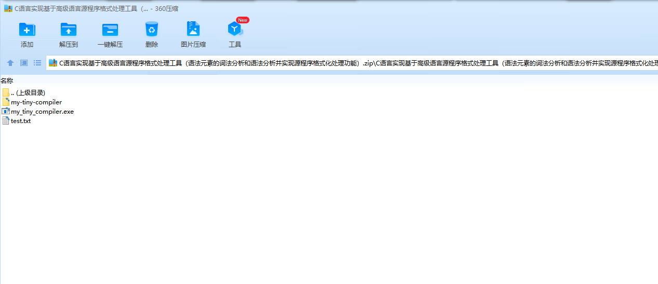This screenshot has height=284, width=658.
Task: Click the 360压缩 window title text
Action: [97, 8]
